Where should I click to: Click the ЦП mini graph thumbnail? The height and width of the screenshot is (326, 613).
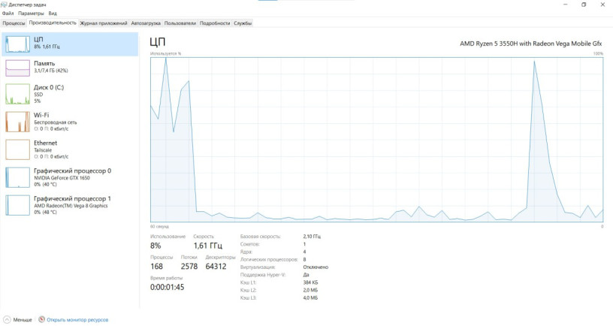[17, 44]
